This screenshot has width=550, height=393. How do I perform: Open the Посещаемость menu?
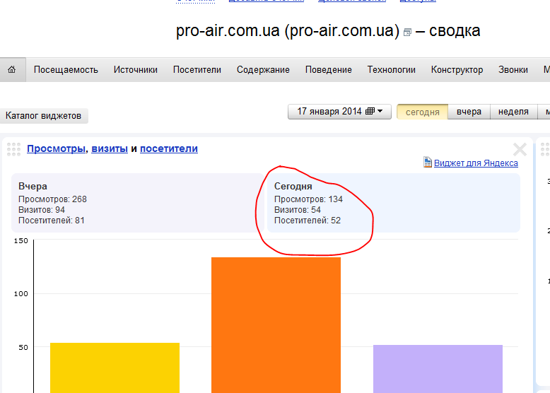[x=66, y=70]
